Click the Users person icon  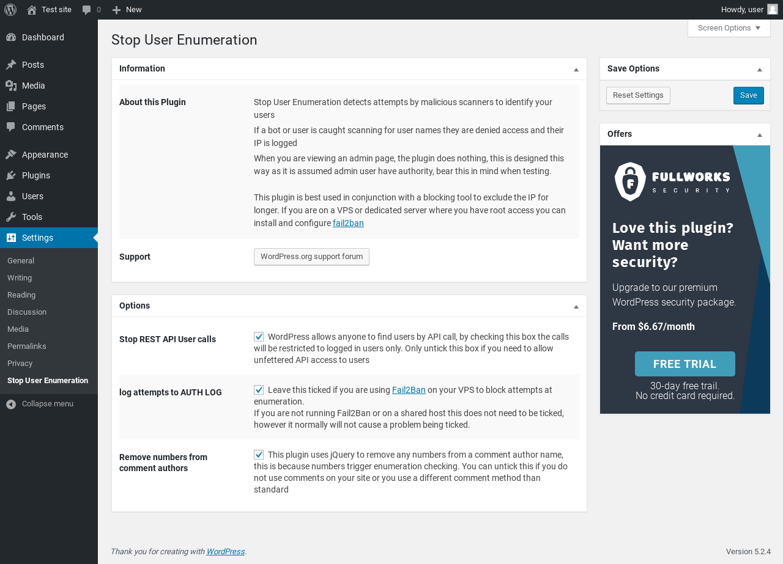[x=11, y=196]
